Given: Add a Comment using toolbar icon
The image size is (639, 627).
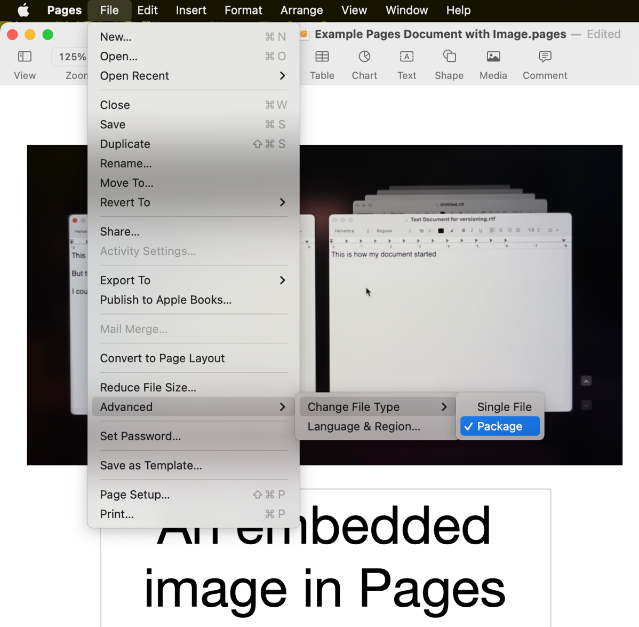Looking at the screenshot, I should pos(545,57).
